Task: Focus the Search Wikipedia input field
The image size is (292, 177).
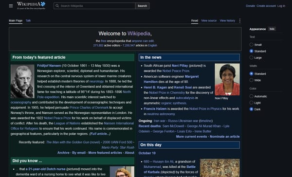Action: coord(94,6)
